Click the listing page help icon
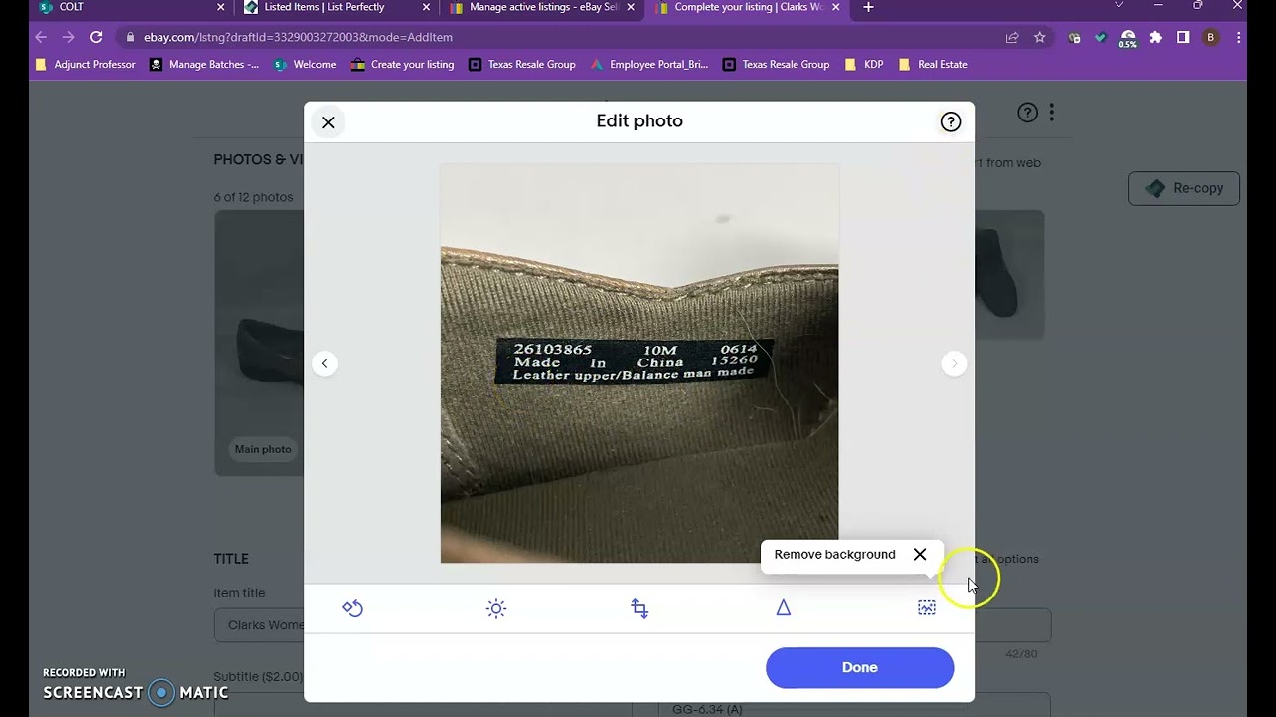The height and width of the screenshot is (717, 1276). [x=1027, y=113]
